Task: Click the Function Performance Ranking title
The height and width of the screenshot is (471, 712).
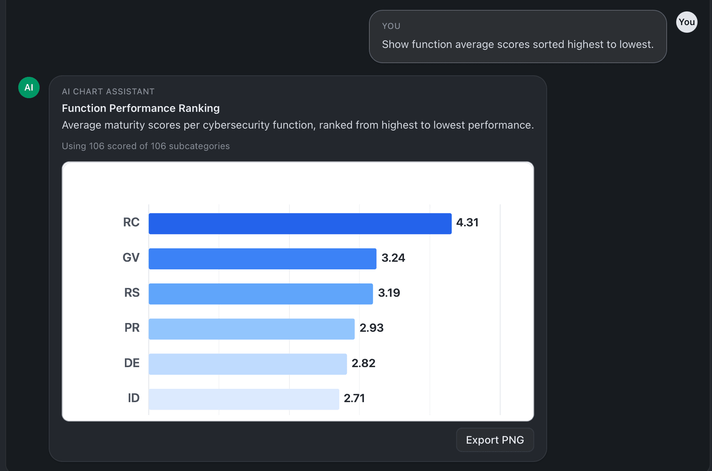Action: coord(140,108)
